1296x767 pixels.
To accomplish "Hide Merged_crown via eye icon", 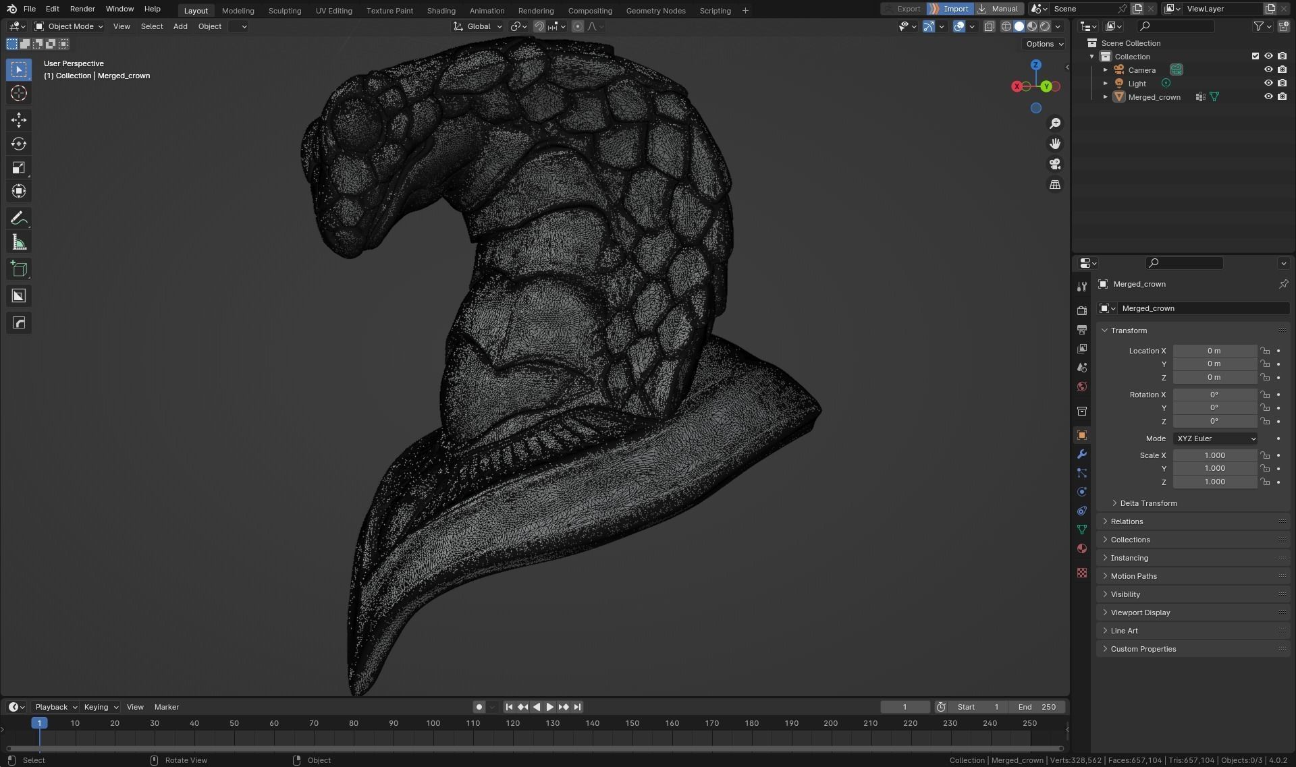I will [1268, 96].
